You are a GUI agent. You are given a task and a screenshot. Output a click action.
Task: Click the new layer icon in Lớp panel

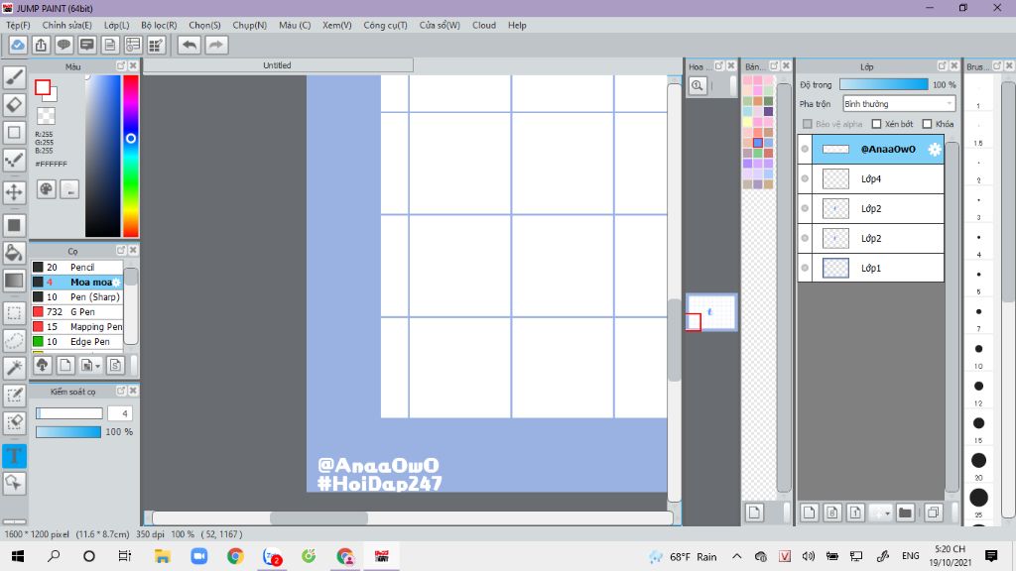coord(809,513)
